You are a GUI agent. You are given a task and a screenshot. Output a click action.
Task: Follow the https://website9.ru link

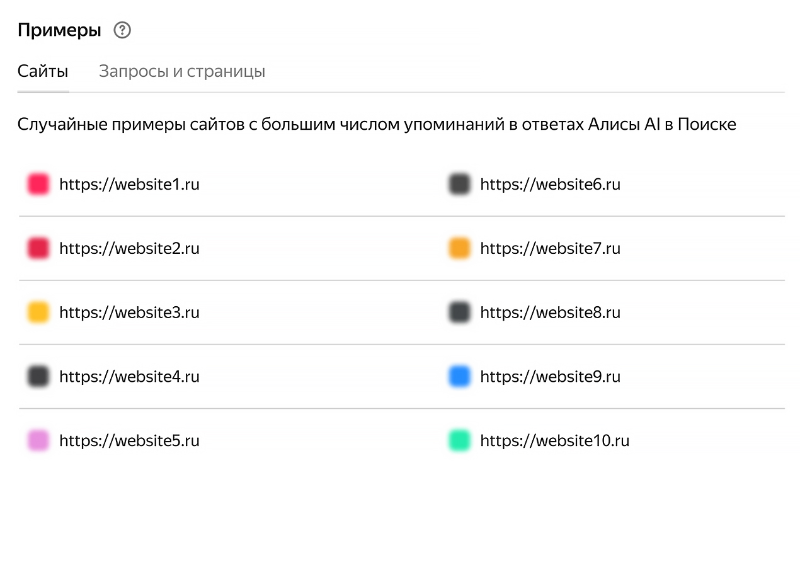pos(550,377)
